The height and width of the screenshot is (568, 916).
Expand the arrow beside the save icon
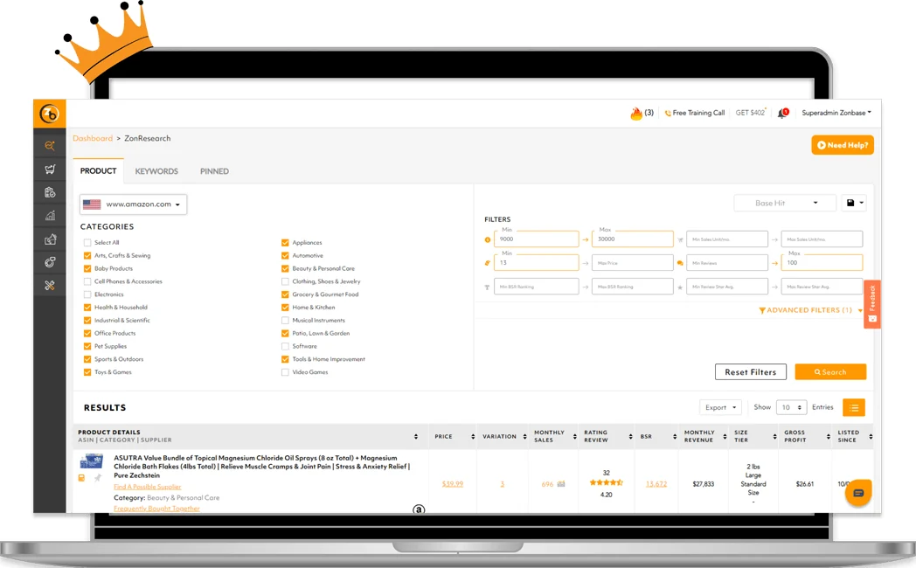[861, 203]
